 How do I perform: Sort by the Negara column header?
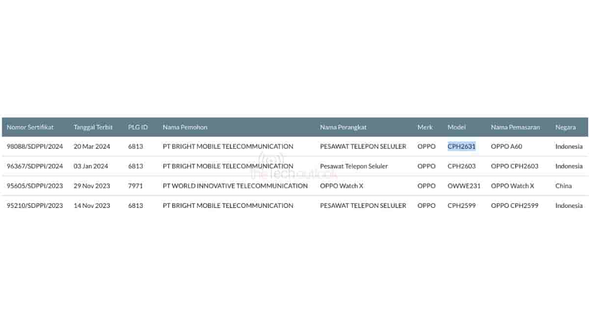pos(565,127)
